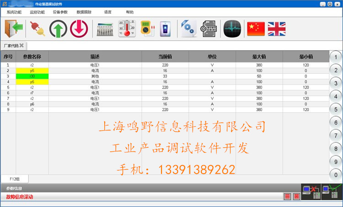The width and height of the screenshot is (343, 207).
Task: Click the 最大值 column header
Action: (259, 57)
